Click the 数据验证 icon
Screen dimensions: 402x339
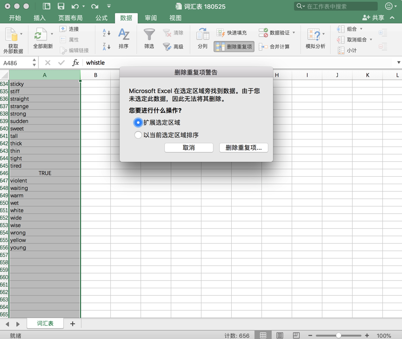pos(263,33)
